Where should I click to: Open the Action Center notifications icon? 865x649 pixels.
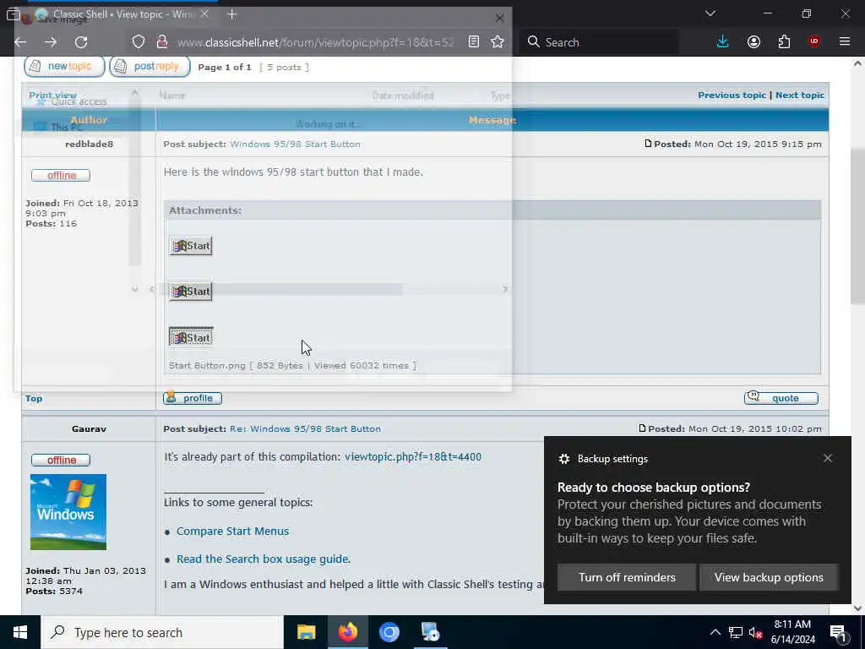click(x=838, y=632)
